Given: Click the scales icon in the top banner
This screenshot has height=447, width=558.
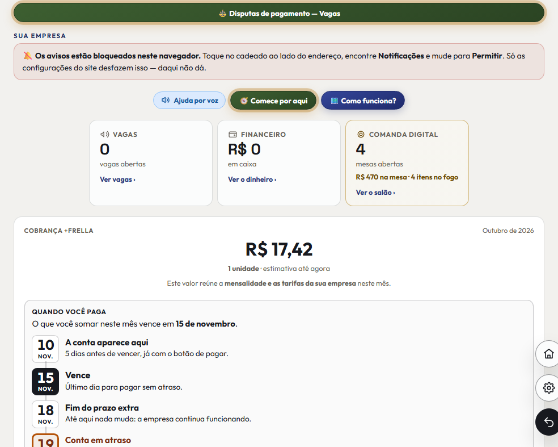Looking at the screenshot, I should [223, 14].
